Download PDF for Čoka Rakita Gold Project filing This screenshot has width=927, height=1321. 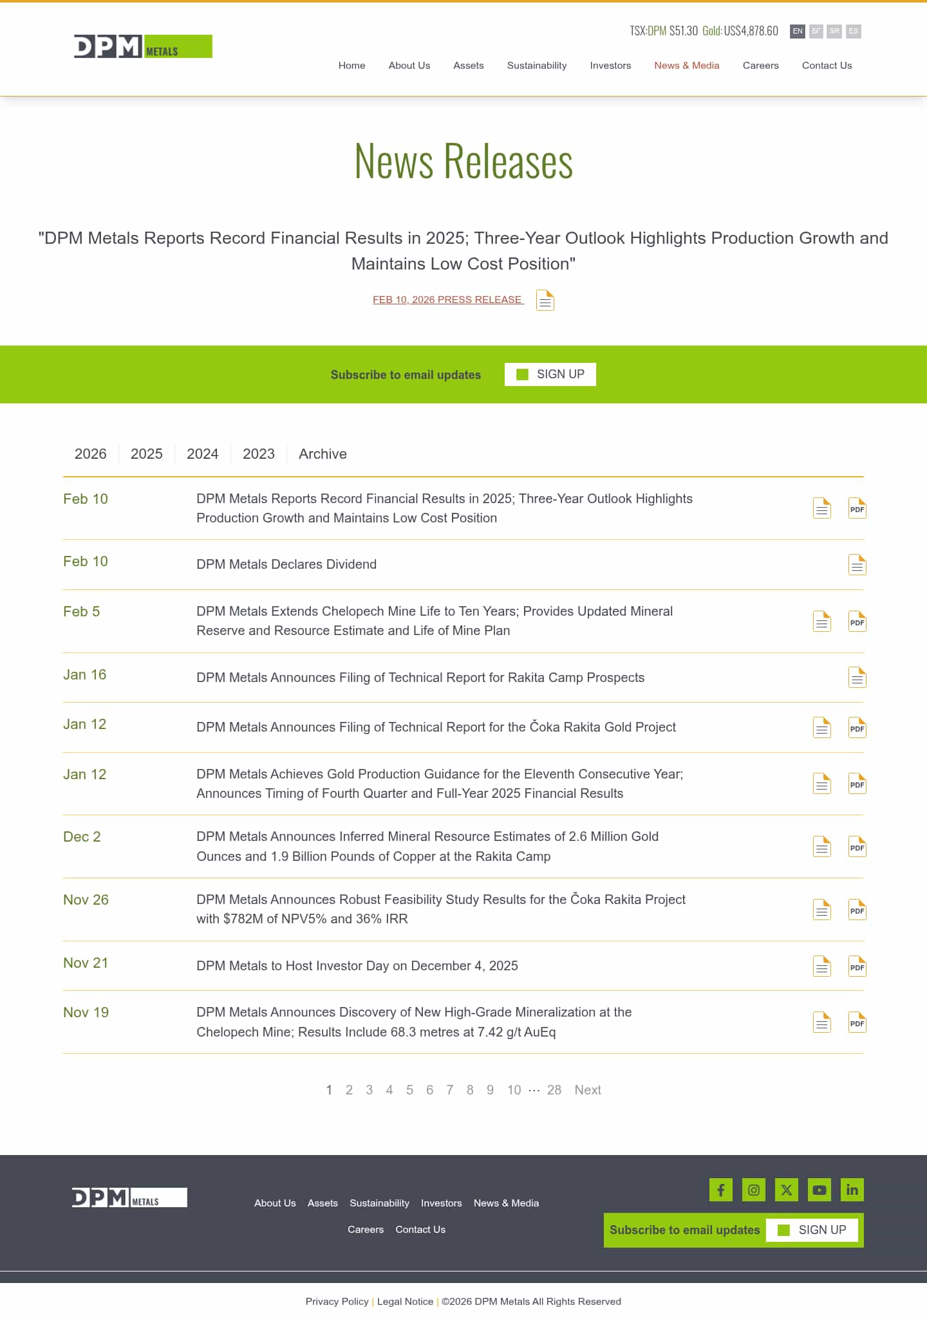pos(857,727)
